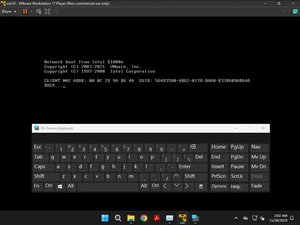The image size is (300, 225).
Task: Open the Player menu
Action: click(9, 11)
